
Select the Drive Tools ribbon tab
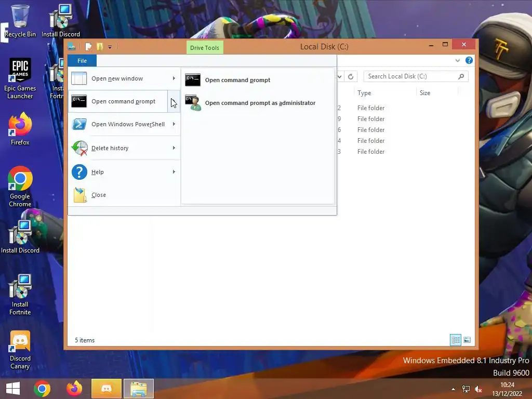click(x=205, y=47)
